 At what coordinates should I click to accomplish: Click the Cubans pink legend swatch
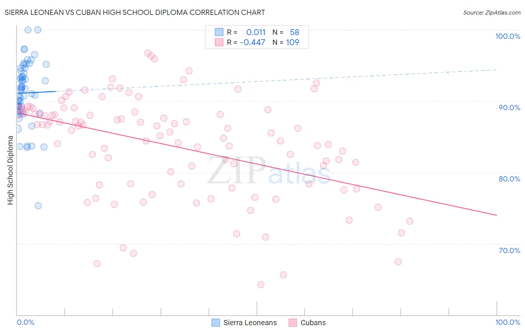[293, 323]
